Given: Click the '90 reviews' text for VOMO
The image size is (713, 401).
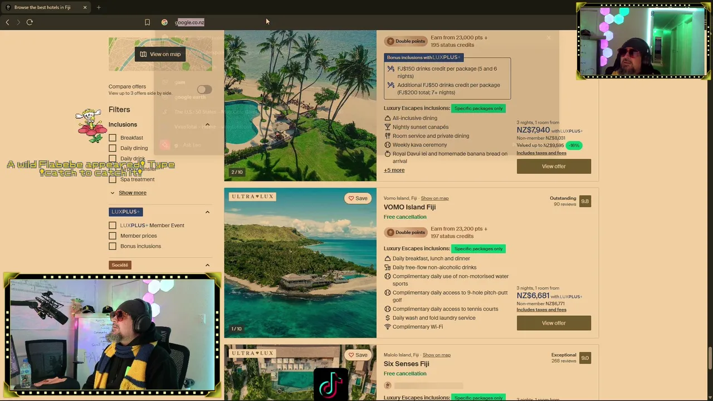Looking at the screenshot, I should click(565, 204).
